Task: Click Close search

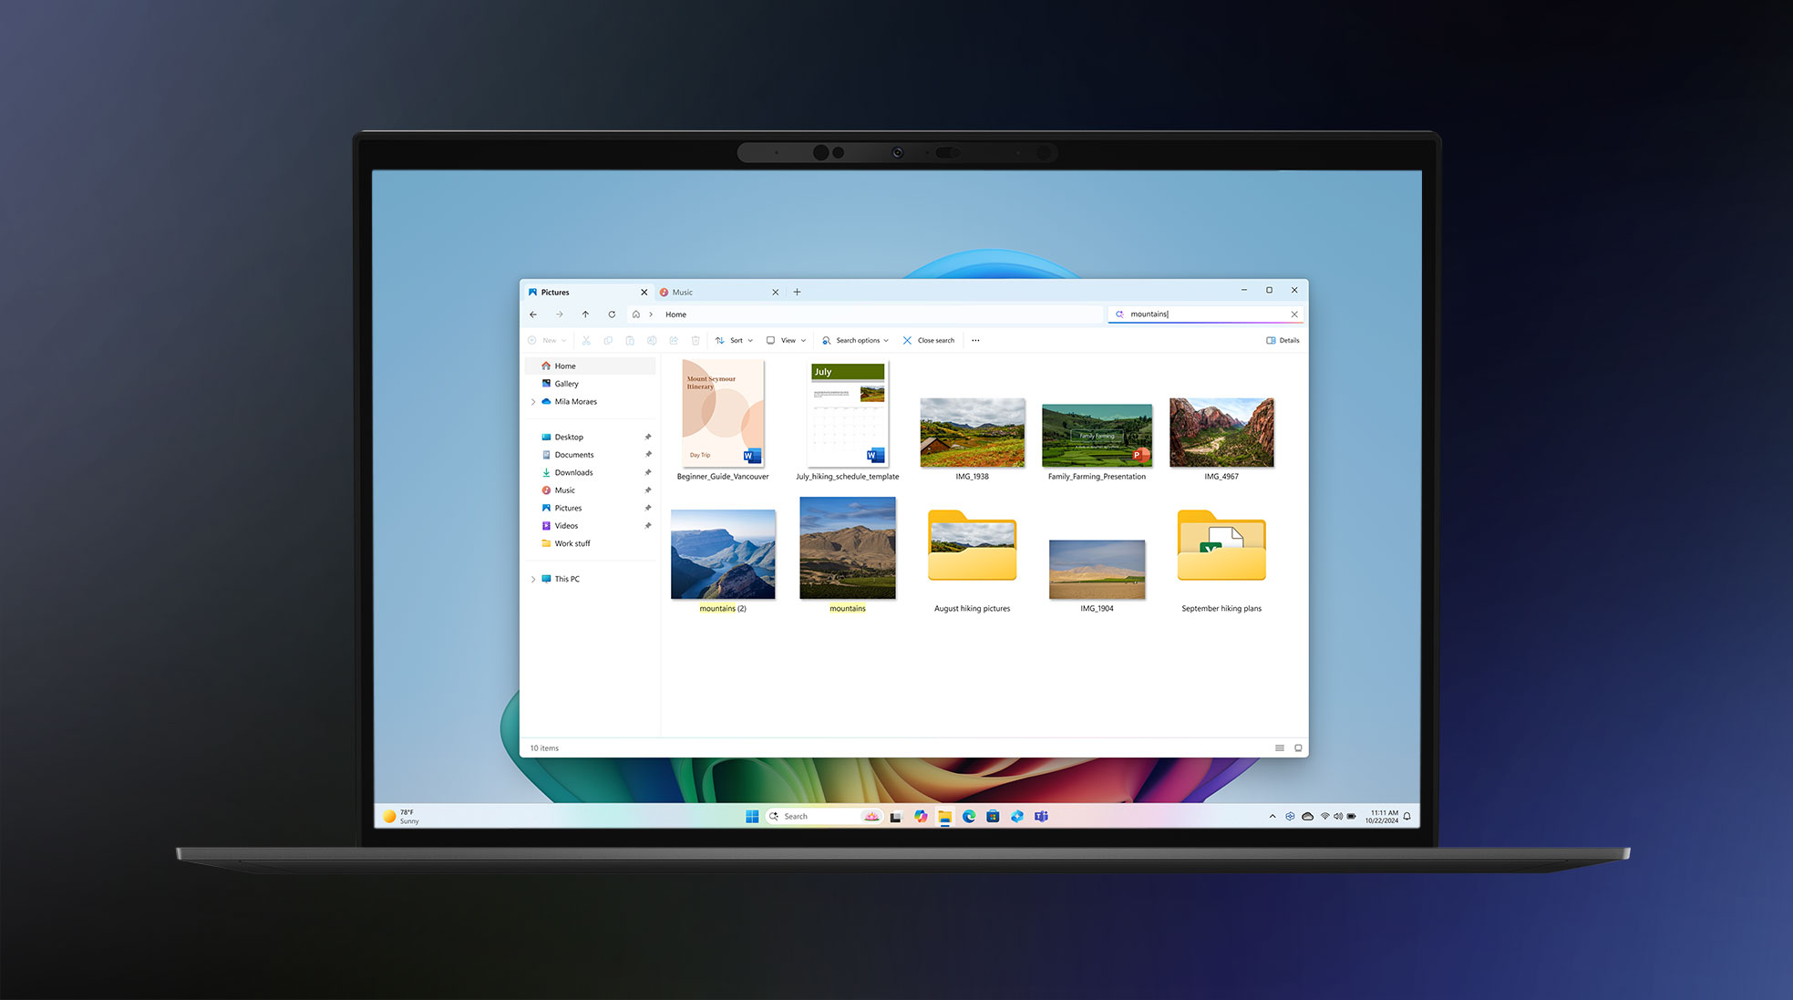Action: tap(929, 340)
